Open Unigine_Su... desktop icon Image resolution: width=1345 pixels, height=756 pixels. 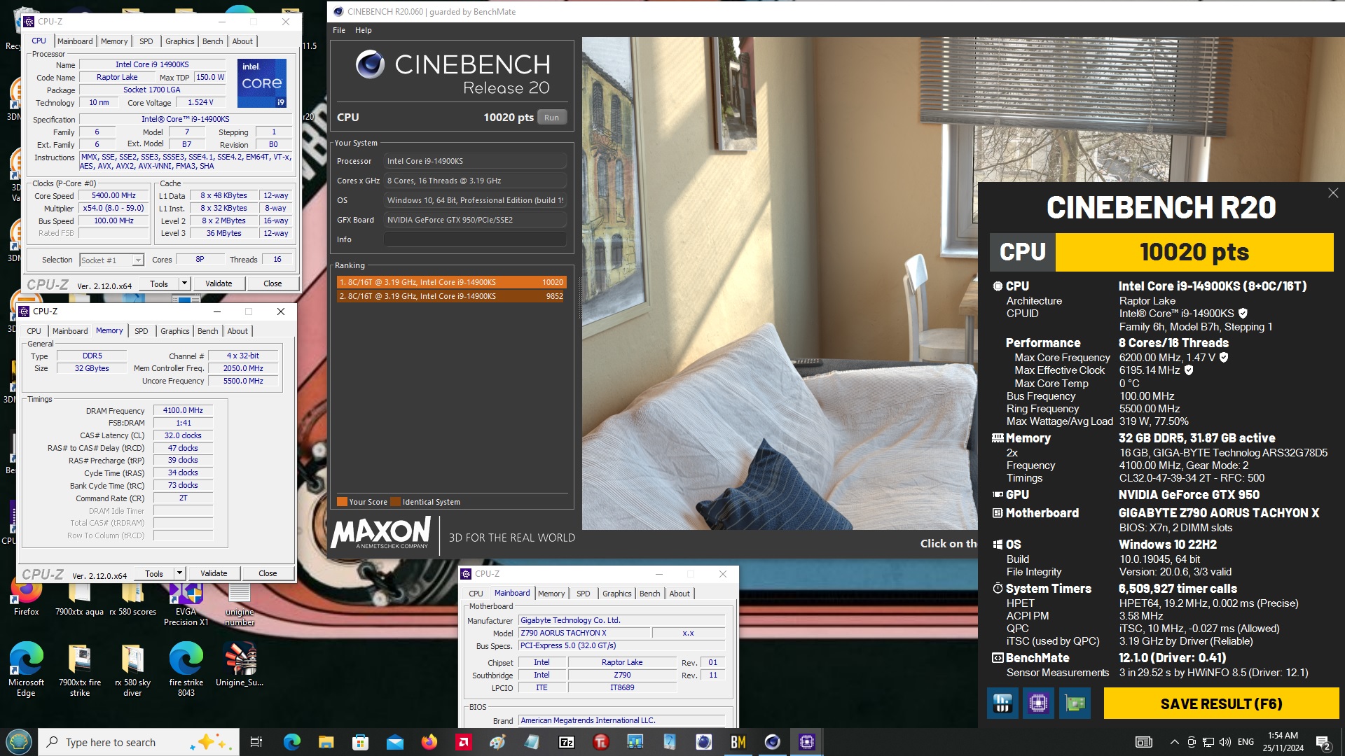tap(240, 664)
